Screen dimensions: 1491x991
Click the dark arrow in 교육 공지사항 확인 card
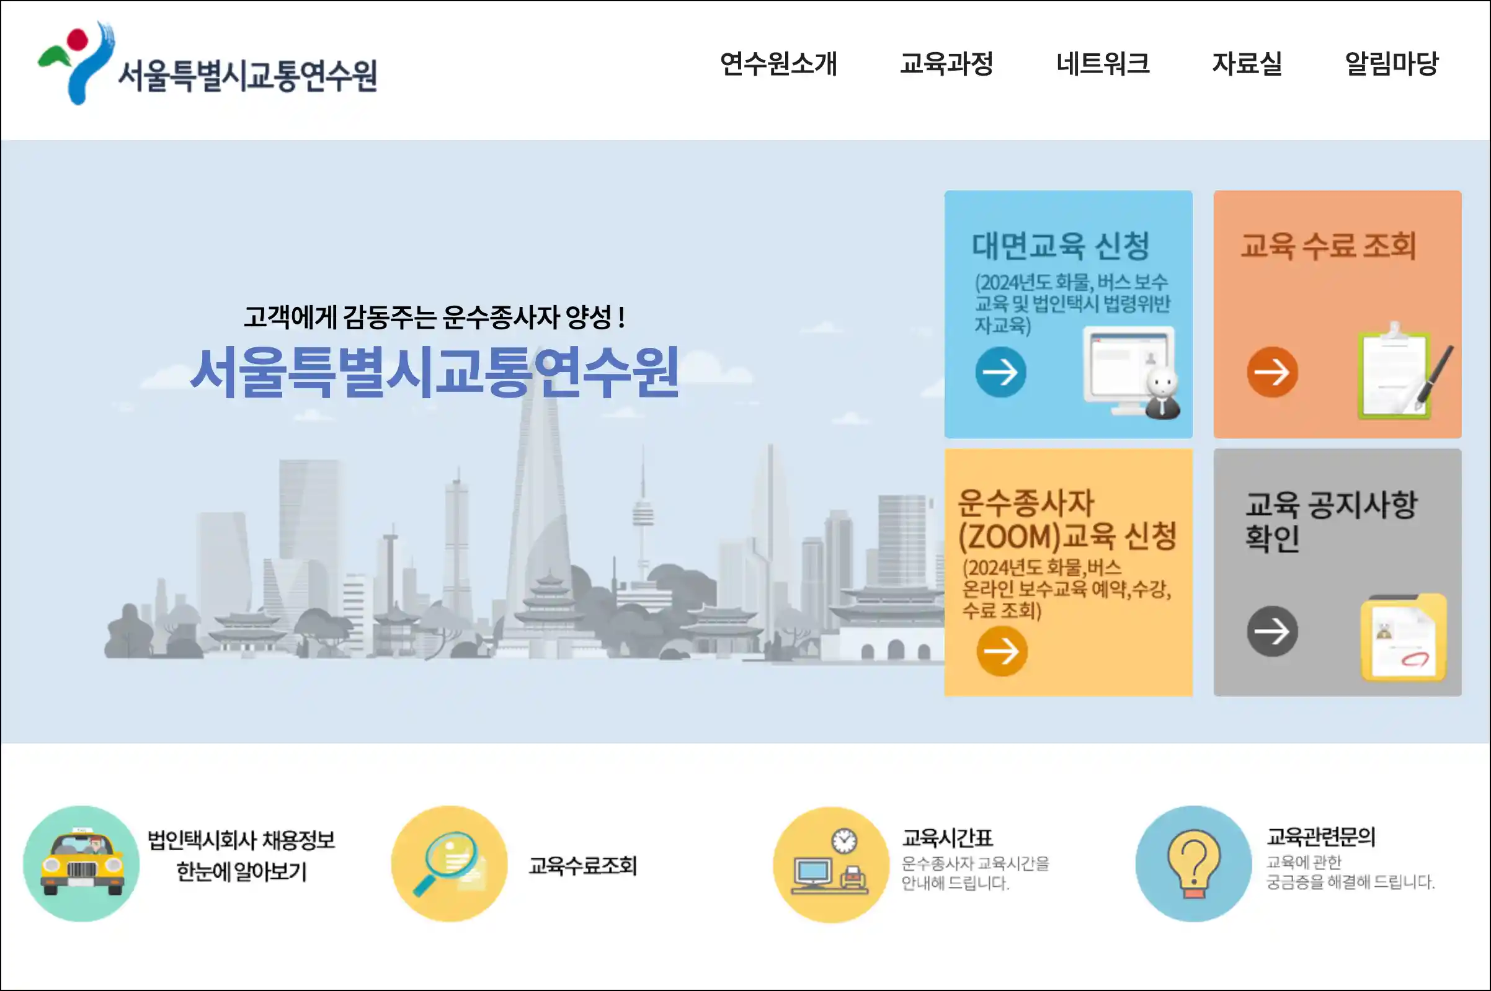(x=1272, y=631)
